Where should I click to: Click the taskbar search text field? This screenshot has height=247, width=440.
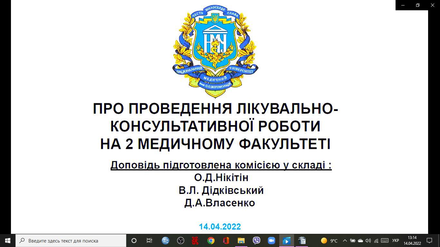pyautogui.click(x=71, y=241)
